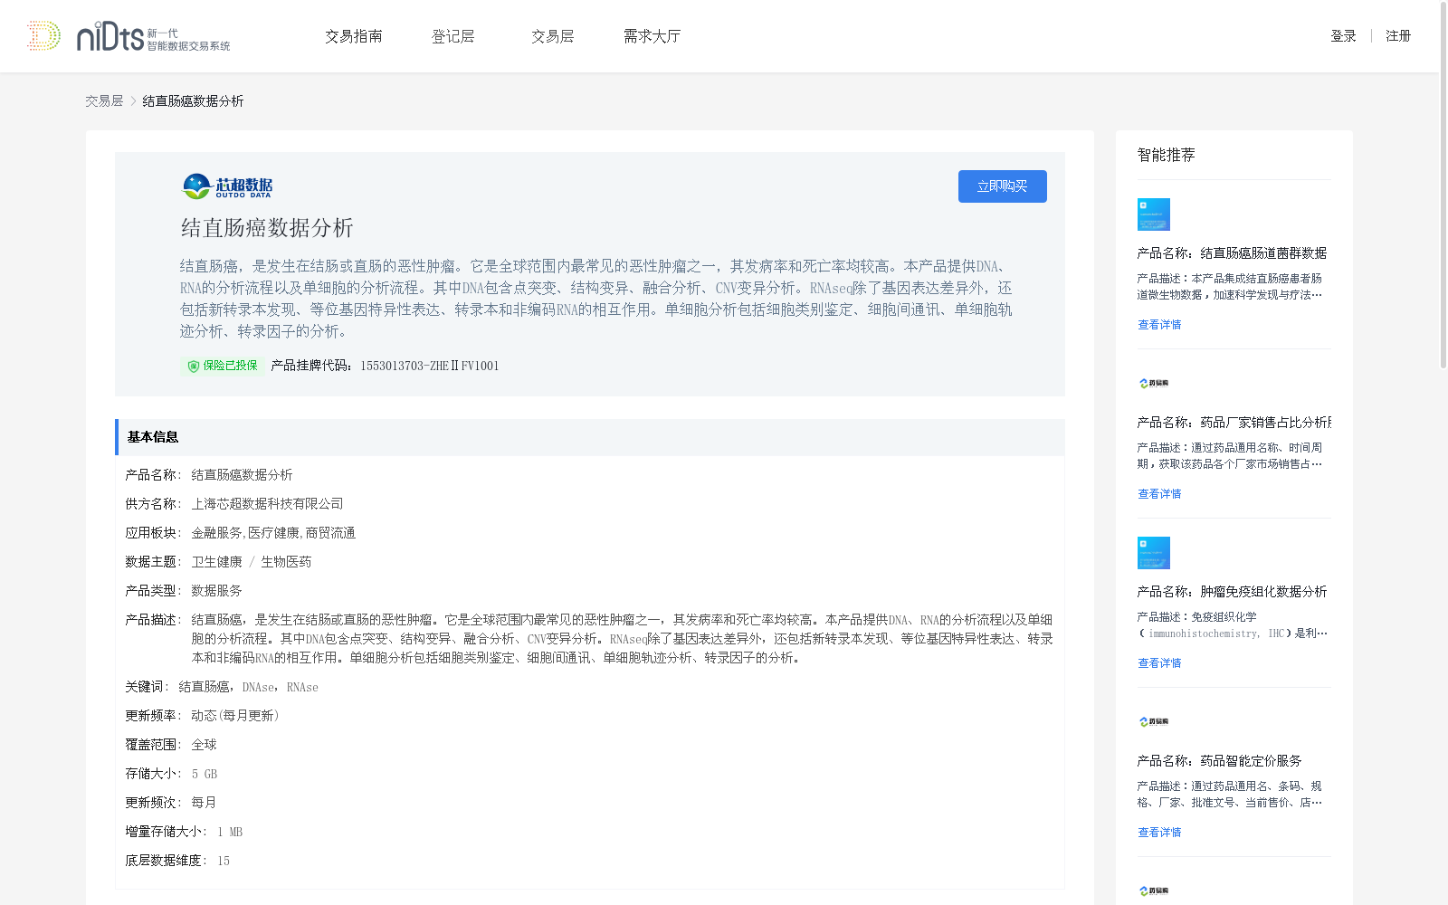This screenshot has width=1448, height=905.
Task: Open the 需求大厅 menu
Action: click(652, 36)
